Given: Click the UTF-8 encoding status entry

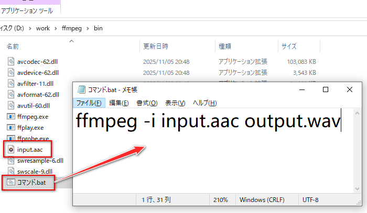Looking at the screenshot, I should coord(310,200).
